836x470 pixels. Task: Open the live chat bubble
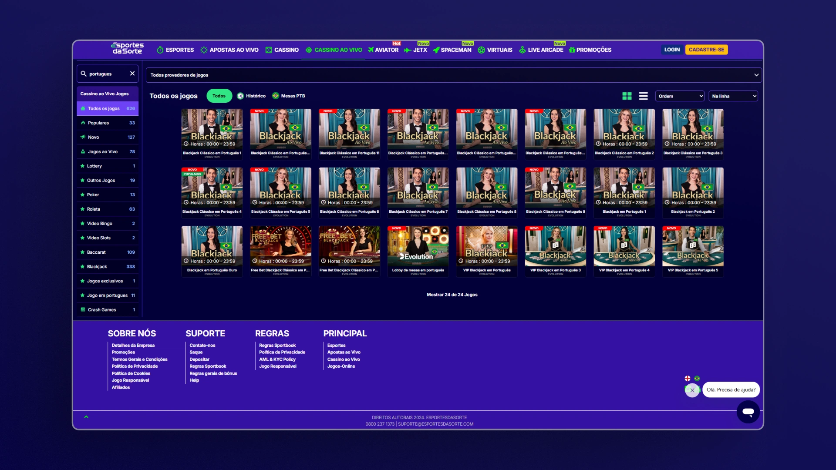748,412
